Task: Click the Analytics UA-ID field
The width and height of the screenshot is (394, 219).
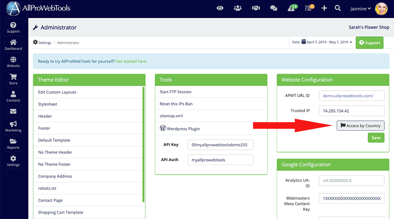Action: click(x=352, y=180)
